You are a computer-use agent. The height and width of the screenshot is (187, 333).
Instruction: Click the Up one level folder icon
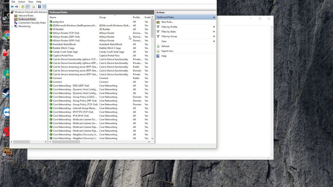(x=23, y=6)
